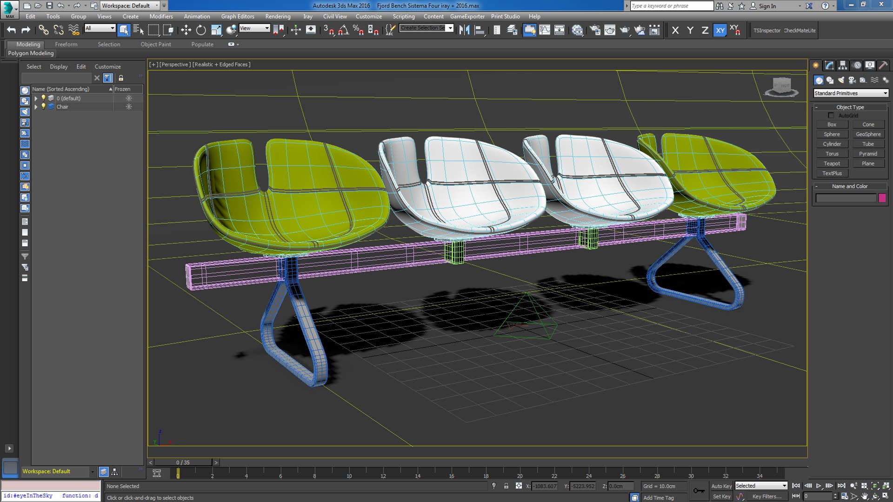Expand the Chair layer tree

pos(36,107)
